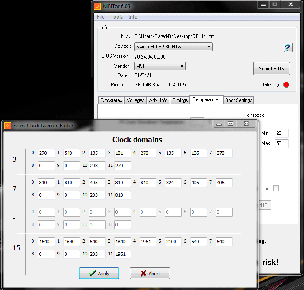Image resolution: width=304 pixels, height=290 pixels.
Task: Click row 3 domain 1 field showing 540
Action: [x=72, y=153]
